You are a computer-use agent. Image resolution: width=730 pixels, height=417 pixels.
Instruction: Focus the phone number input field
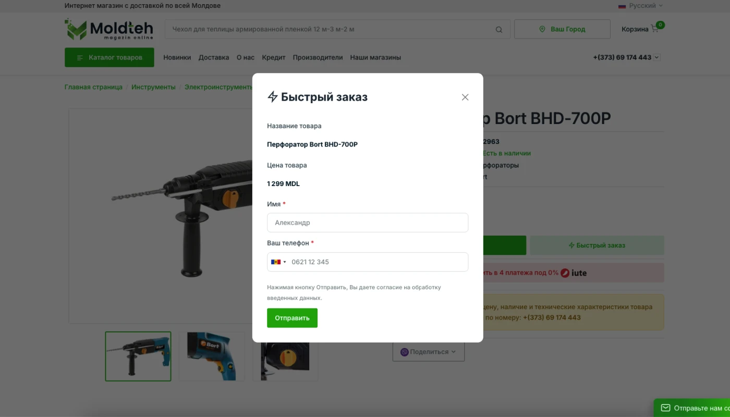point(368,262)
